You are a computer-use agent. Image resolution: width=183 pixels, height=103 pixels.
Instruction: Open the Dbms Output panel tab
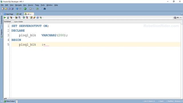[x=9, y=101]
